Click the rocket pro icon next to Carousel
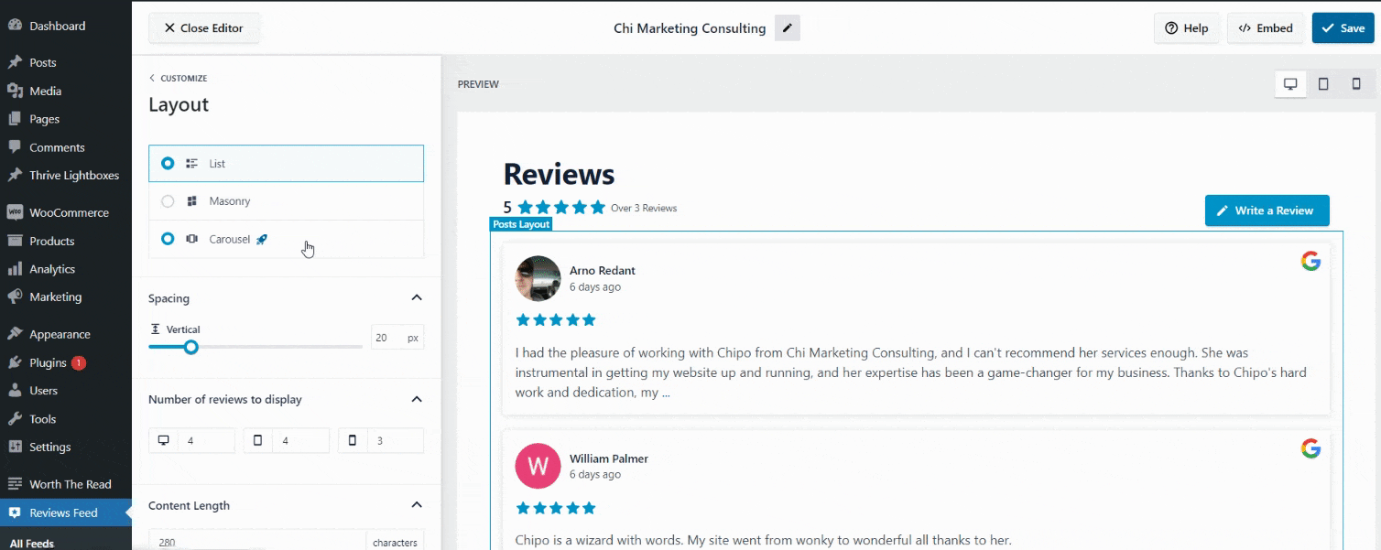 (262, 239)
